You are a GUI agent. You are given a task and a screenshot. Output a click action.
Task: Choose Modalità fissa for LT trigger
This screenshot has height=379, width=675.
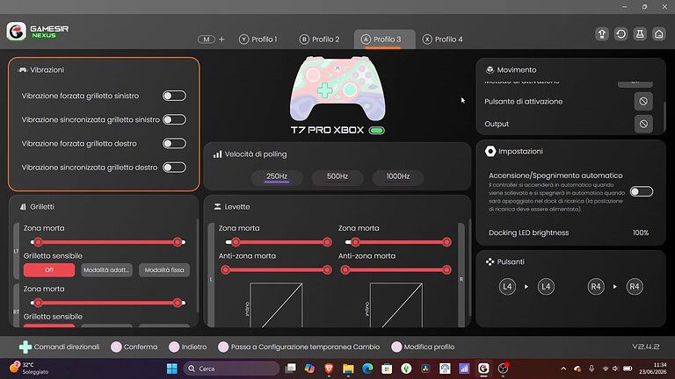pos(164,270)
